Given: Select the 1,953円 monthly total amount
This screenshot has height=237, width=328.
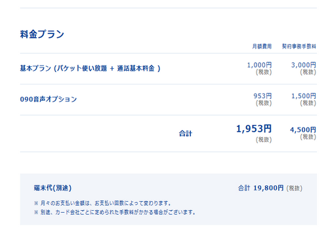Looking at the screenshot, I should (254, 128).
